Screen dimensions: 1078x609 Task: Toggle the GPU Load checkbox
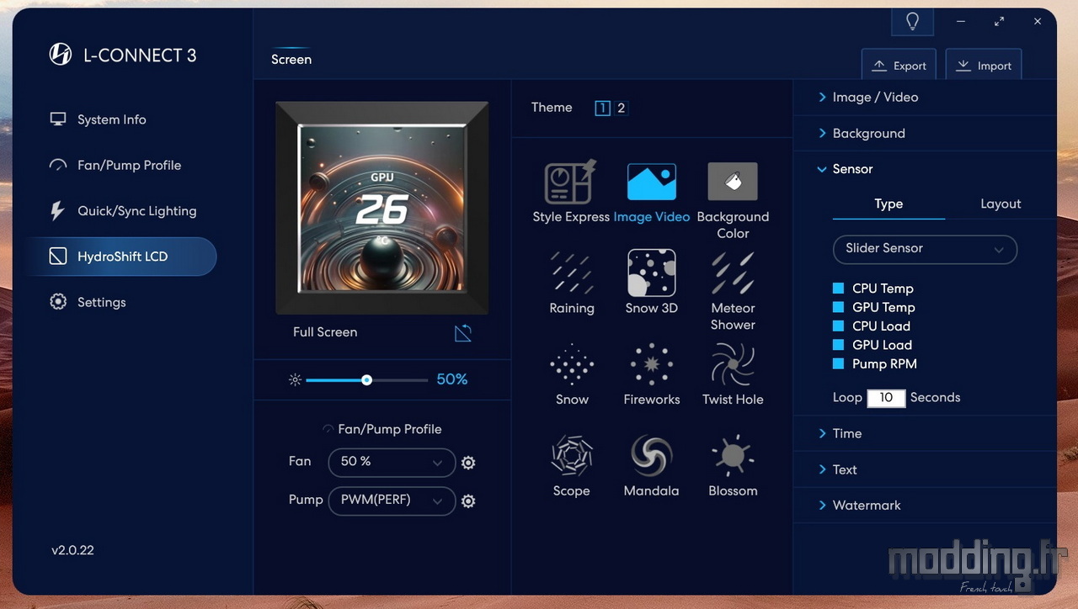point(838,345)
